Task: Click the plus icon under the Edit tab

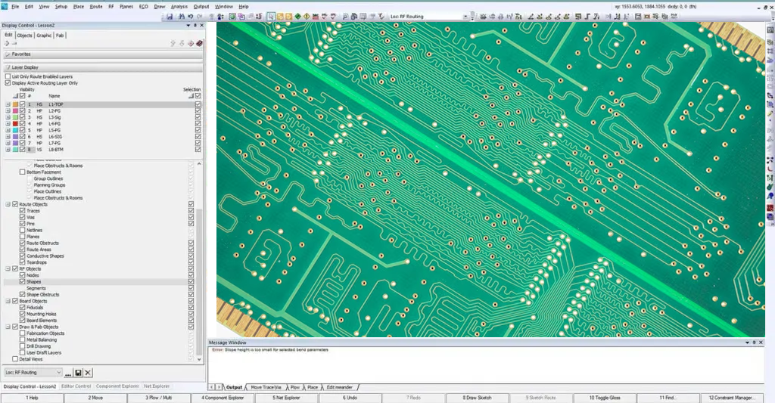Action: click(x=7, y=43)
